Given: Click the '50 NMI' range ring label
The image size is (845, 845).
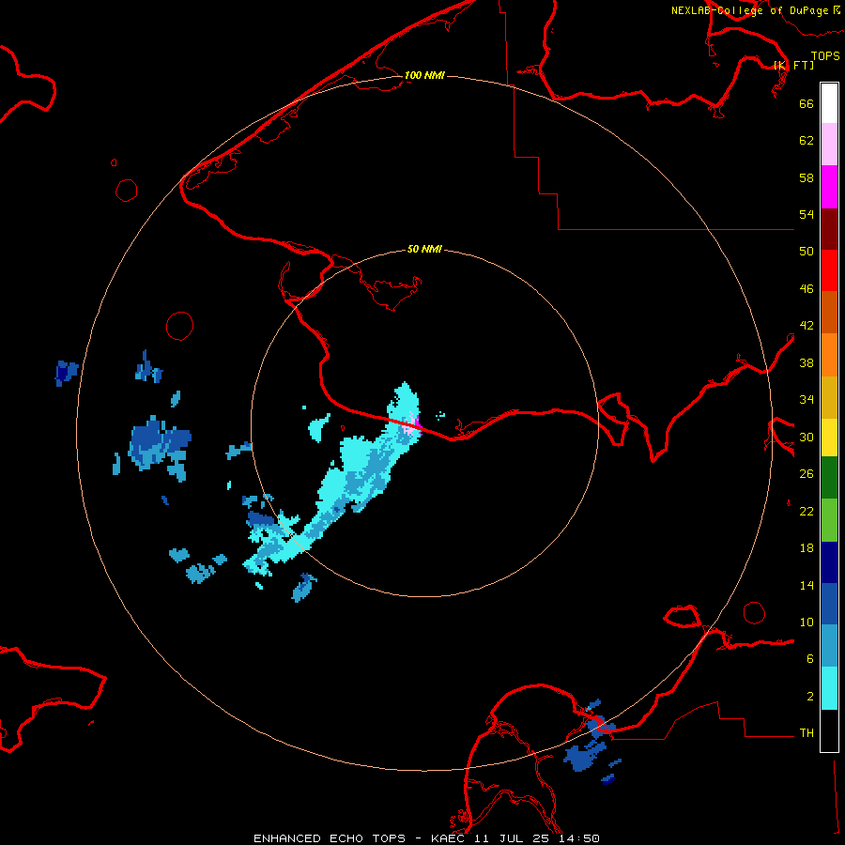Looking at the screenshot, I should [424, 249].
